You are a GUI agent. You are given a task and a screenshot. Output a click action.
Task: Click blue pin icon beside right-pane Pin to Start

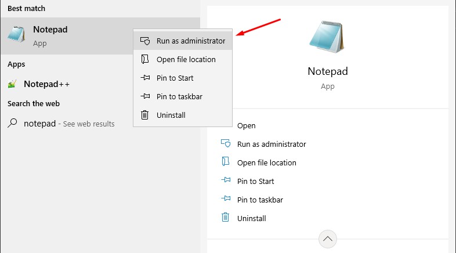[x=226, y=180]
